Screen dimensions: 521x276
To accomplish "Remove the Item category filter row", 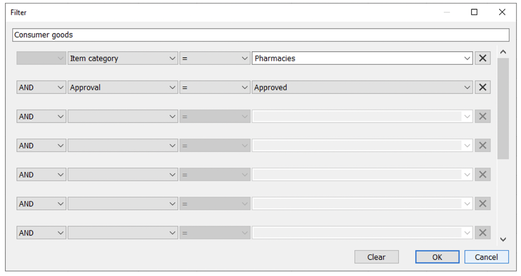I will point(482,59).
